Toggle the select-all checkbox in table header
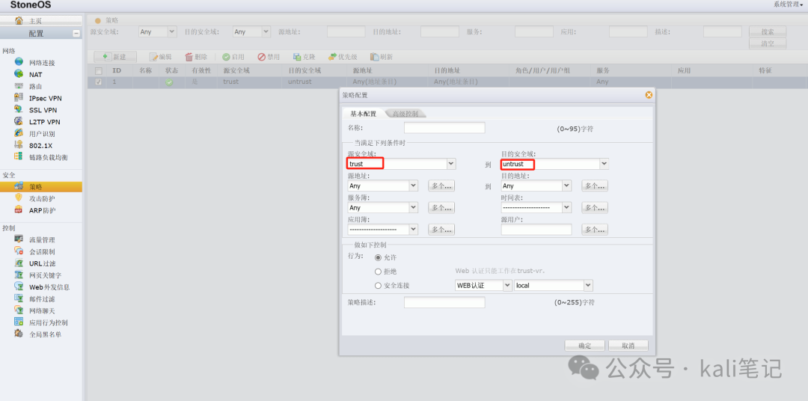 (99, 70)
